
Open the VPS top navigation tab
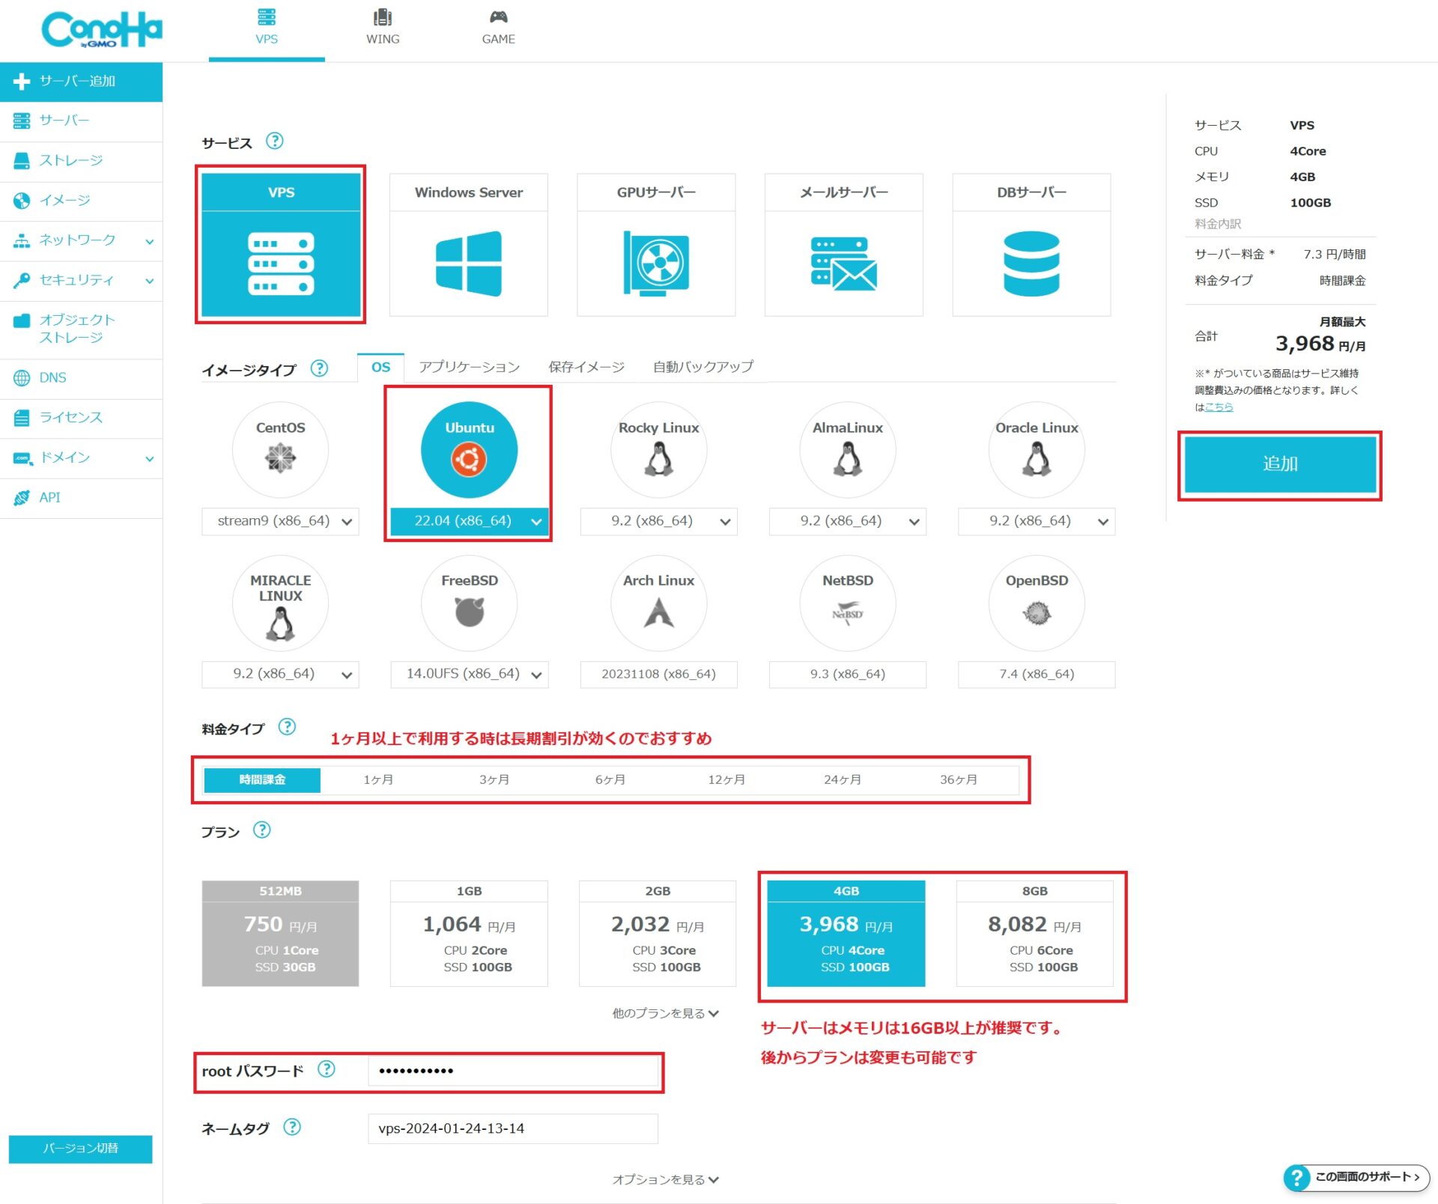267,30
